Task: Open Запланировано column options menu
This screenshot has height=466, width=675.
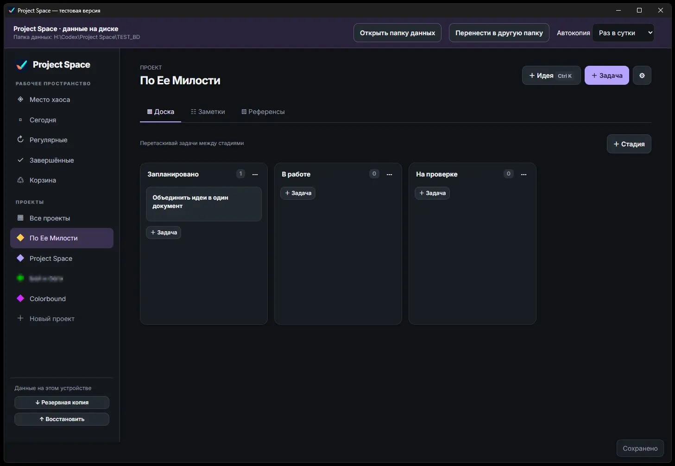Action: coord(255,174)
